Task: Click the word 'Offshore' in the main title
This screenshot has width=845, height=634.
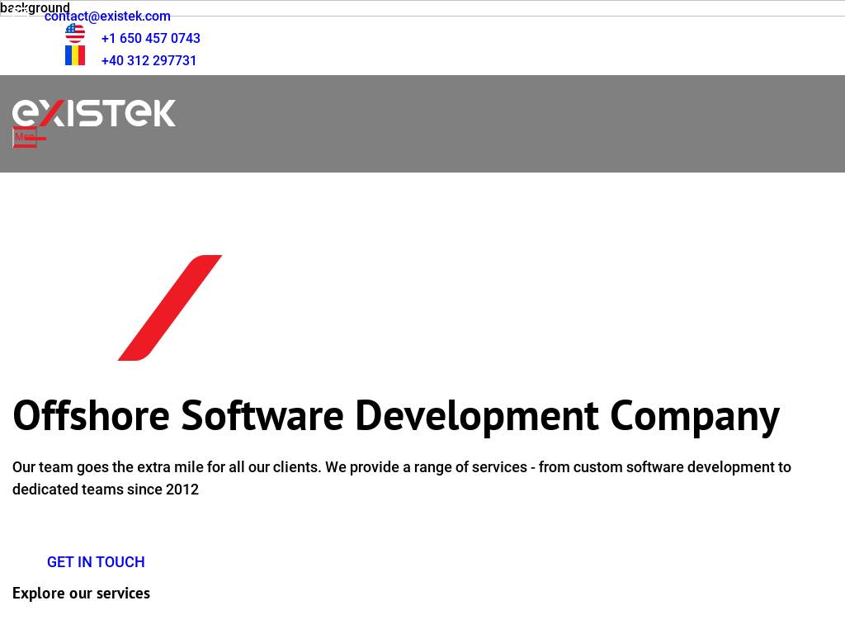Action: [91, 415]
